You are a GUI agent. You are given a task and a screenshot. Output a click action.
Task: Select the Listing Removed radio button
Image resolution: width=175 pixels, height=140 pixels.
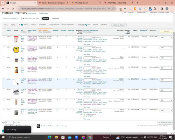tap(47, 25)
